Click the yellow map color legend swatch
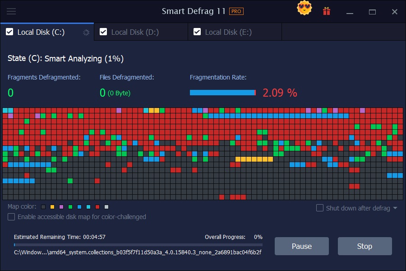The width and height of the screenshot is (406, 271). (52, 206)
